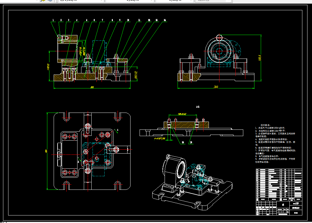Select section cut marker A at plan view lower left

click(79, 162)
